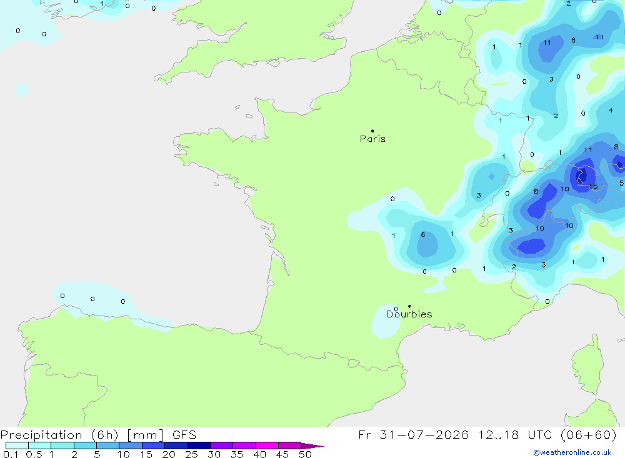
Task: Click the purple 30-35 mm legend swatch
Action: click(222, 446)
